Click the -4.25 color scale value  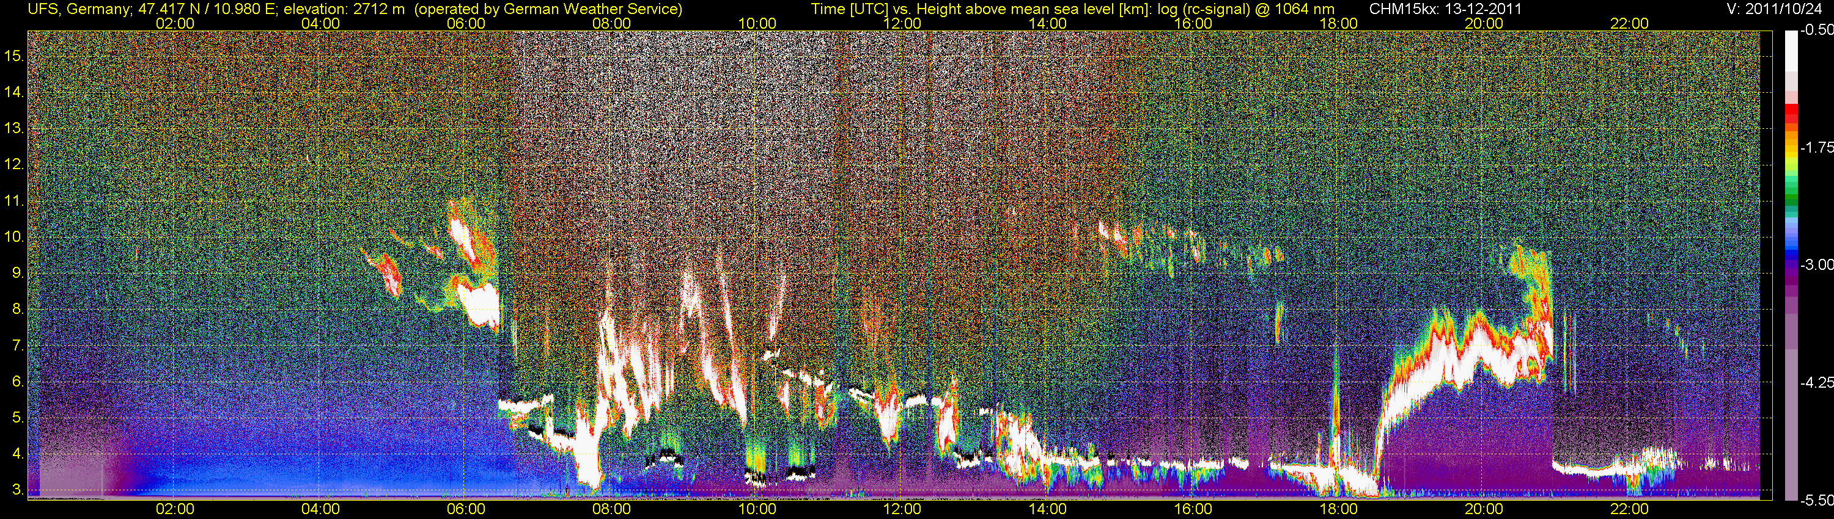click(x=1816, y=382)
